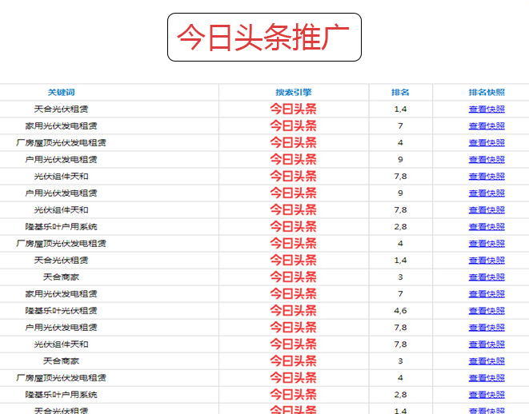Viewport: 529px width, 414px height.
Task: Open 查看快照 in the topmost 天合光伏租赁 row
Action: pyautogui.click(x=487, y=109)
